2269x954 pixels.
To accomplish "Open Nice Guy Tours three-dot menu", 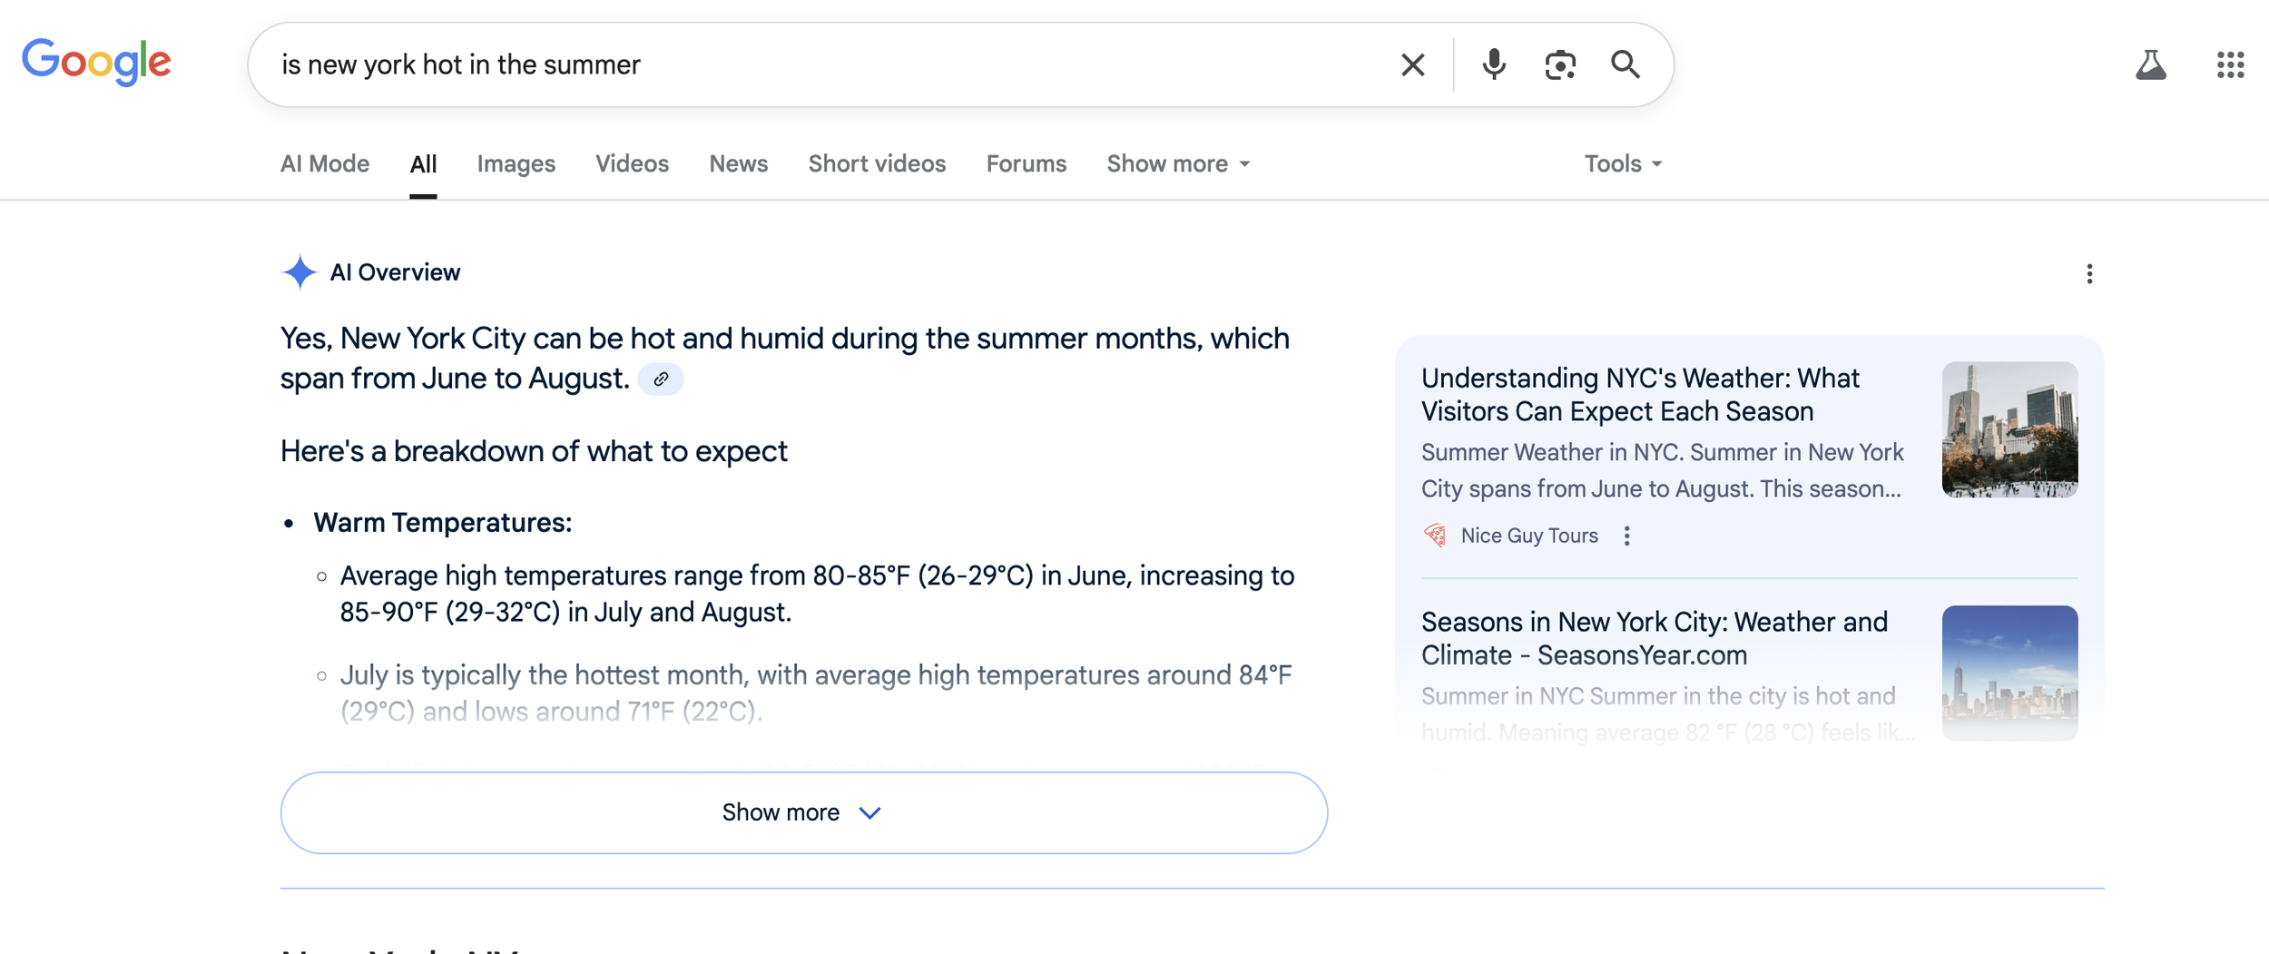I will click(x=1626, y=536).
